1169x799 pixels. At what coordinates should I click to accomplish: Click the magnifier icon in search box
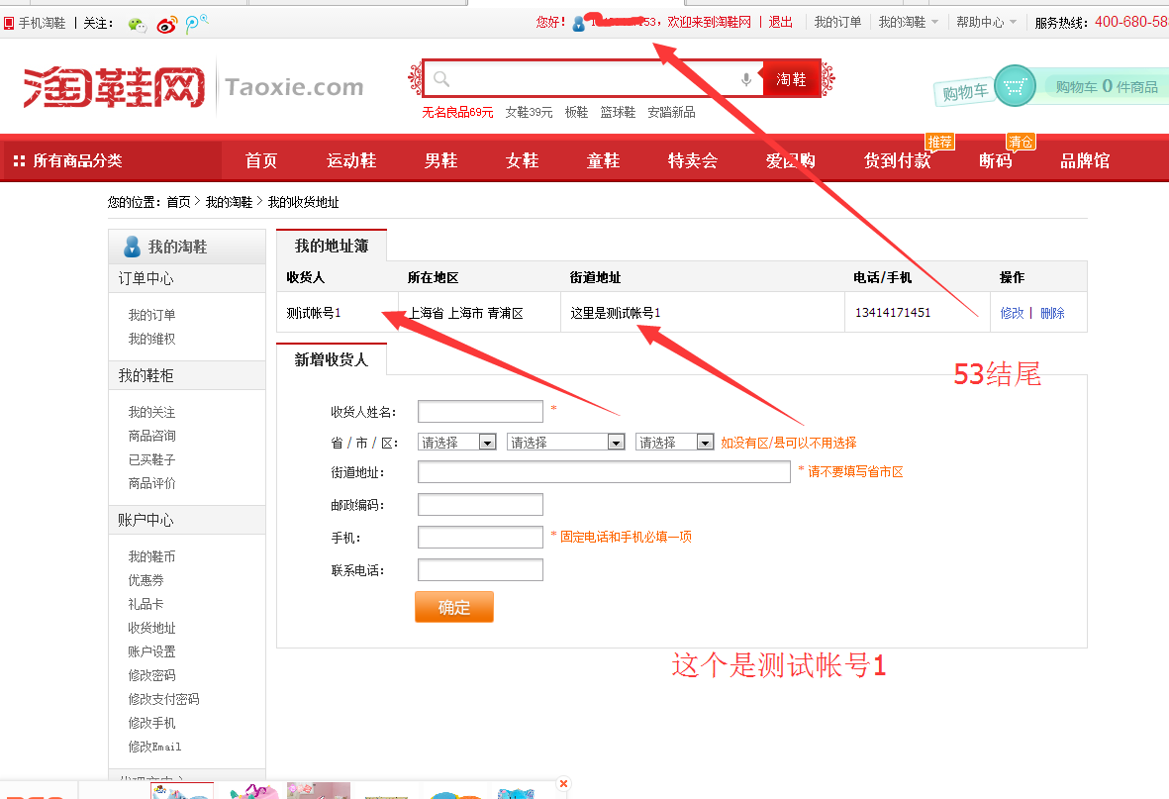point(441,78)
